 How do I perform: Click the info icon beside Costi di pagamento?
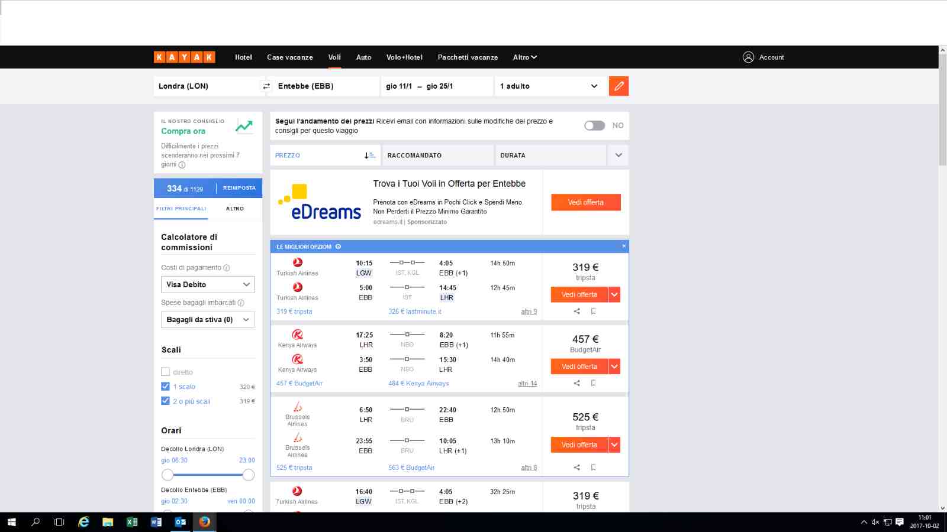[227, 268]
